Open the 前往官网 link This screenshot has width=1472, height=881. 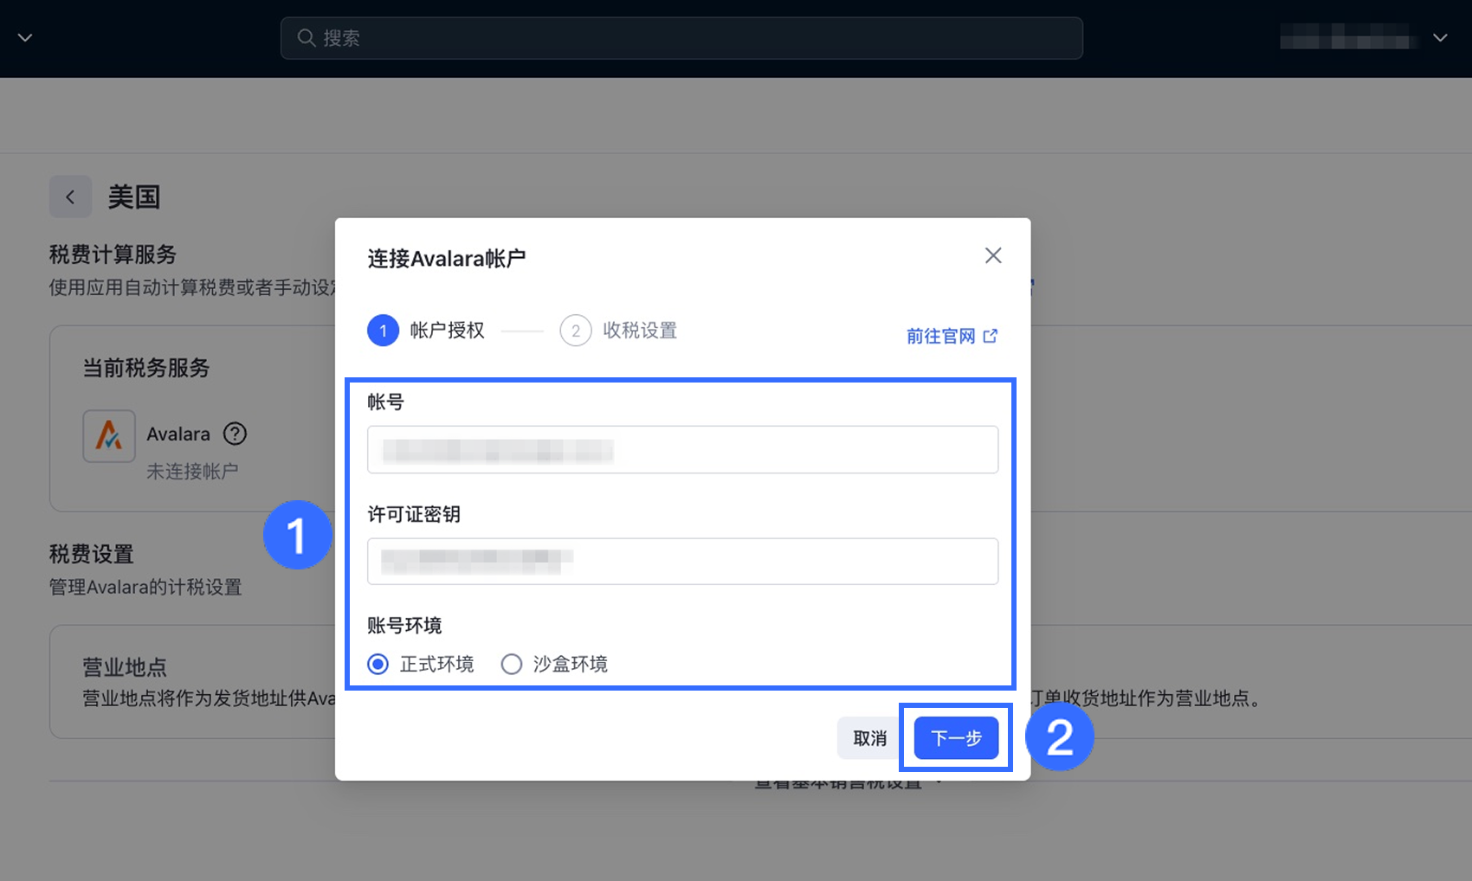(940, 336)
